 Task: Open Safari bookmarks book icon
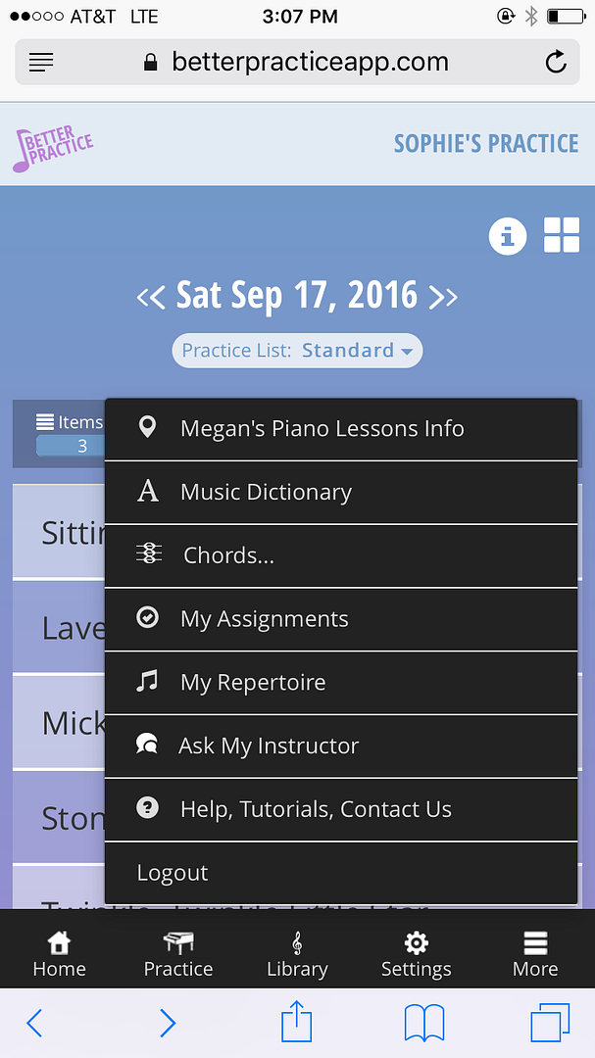[x=424, y=1024]
